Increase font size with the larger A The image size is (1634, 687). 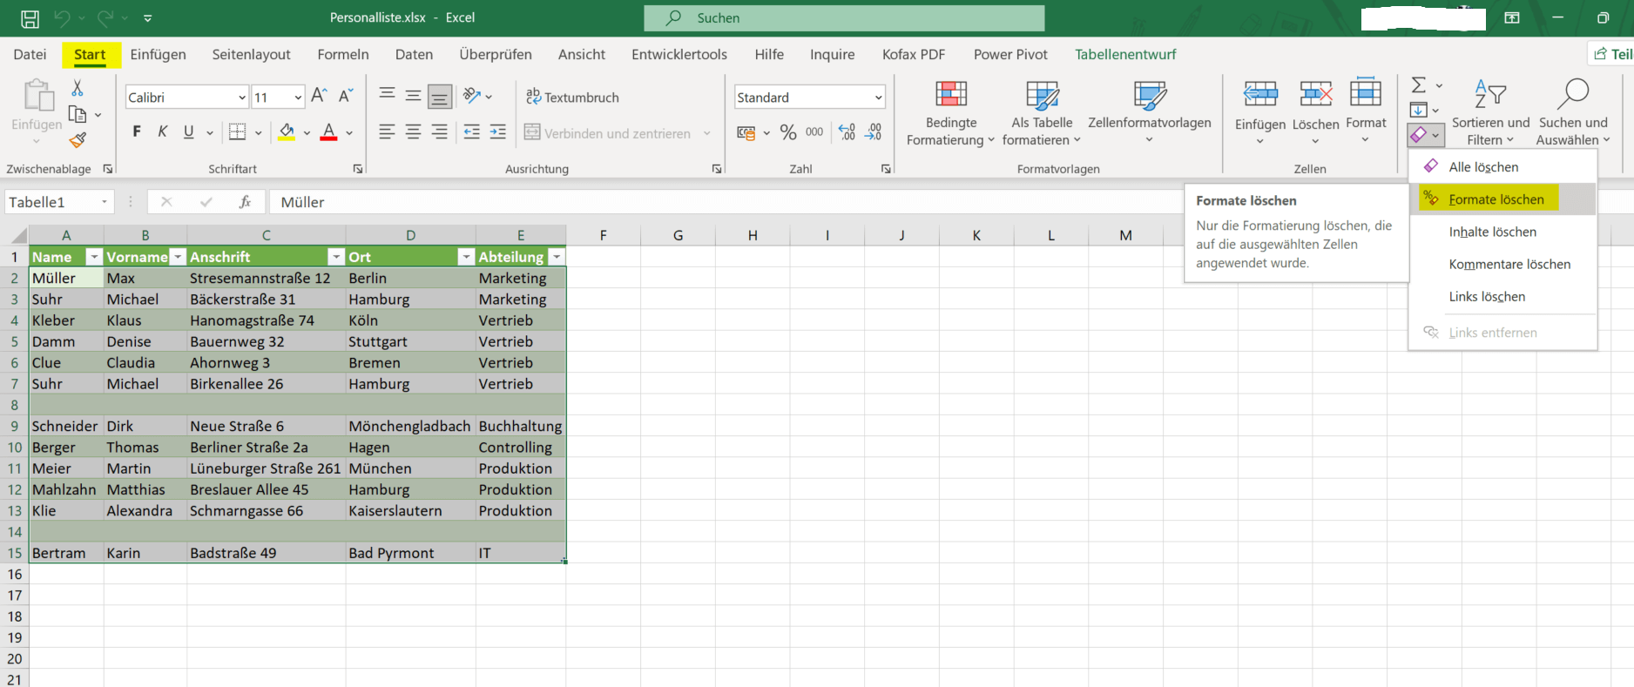pyautogui.click(x=320, y=96)
